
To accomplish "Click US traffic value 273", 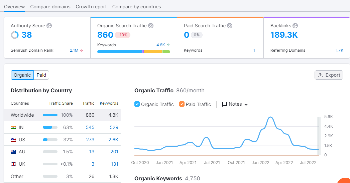I will tap(90, 140).
